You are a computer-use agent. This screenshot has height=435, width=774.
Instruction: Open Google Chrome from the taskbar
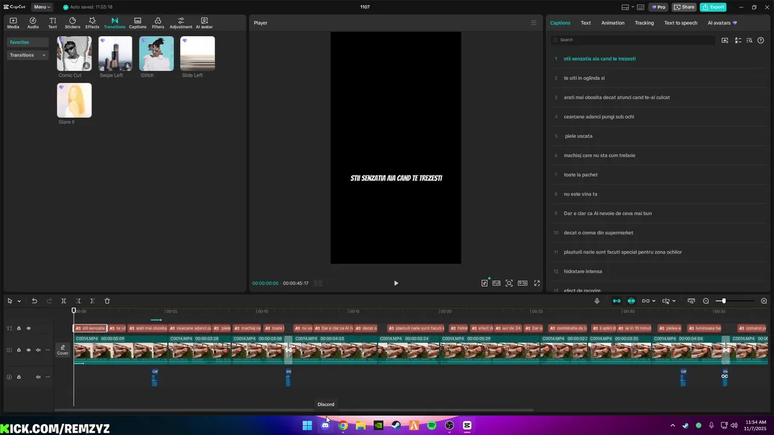[x=343, y=425]
